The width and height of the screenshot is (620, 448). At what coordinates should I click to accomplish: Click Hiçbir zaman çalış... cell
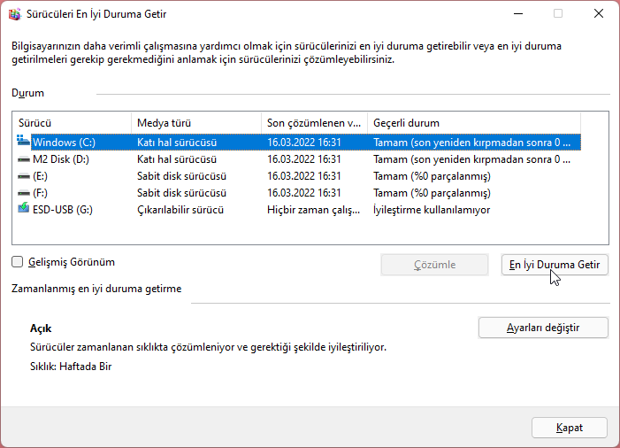(x=314, y=210)
